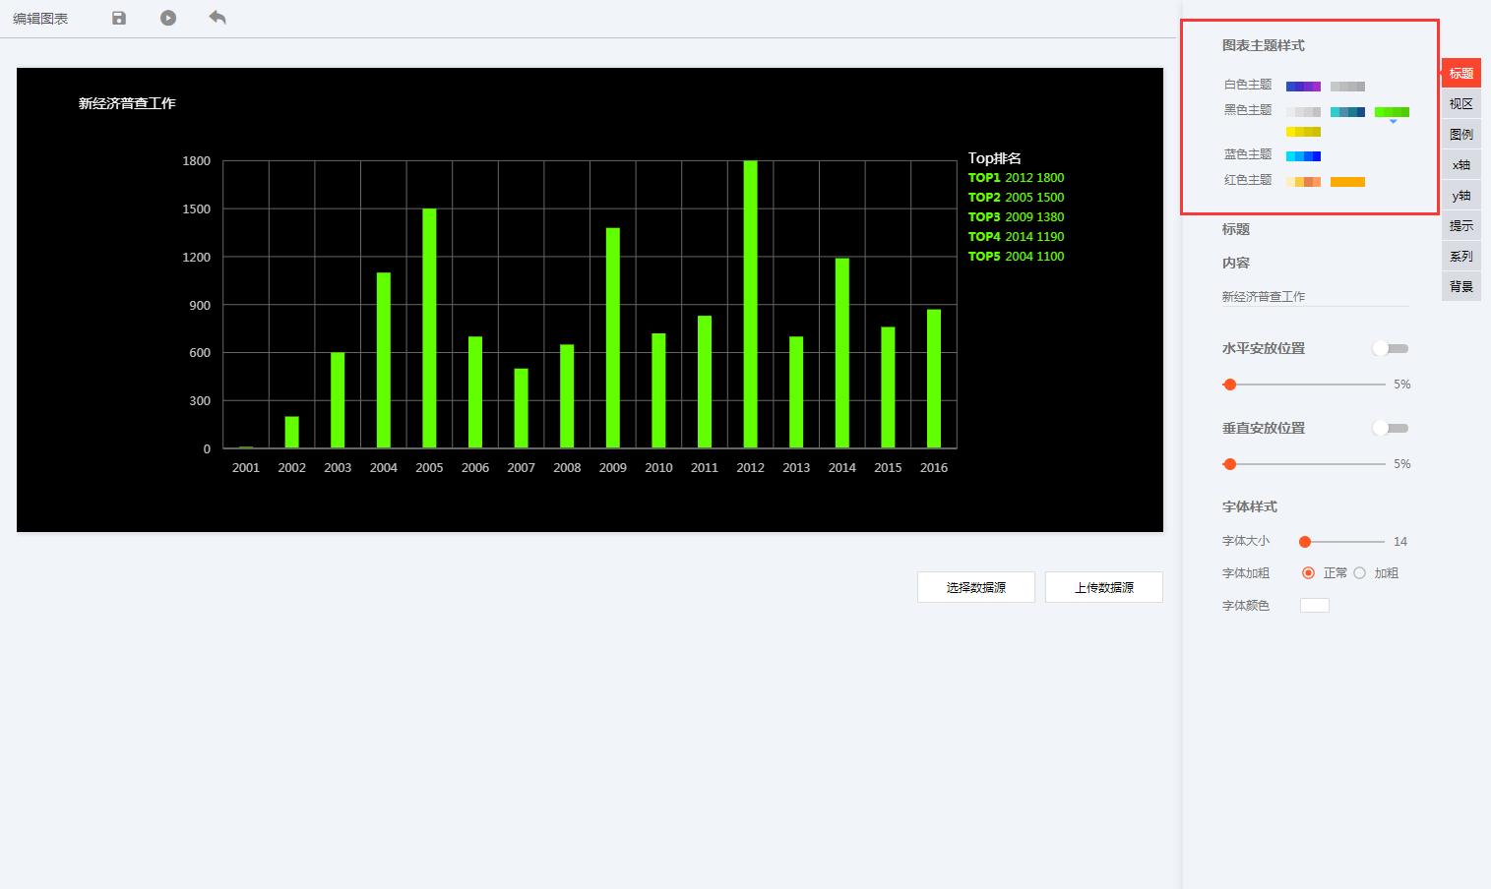Switch to the 标题 tab
The width and height of the screenshot is (1491, 889).
(x=1461, y=74)
